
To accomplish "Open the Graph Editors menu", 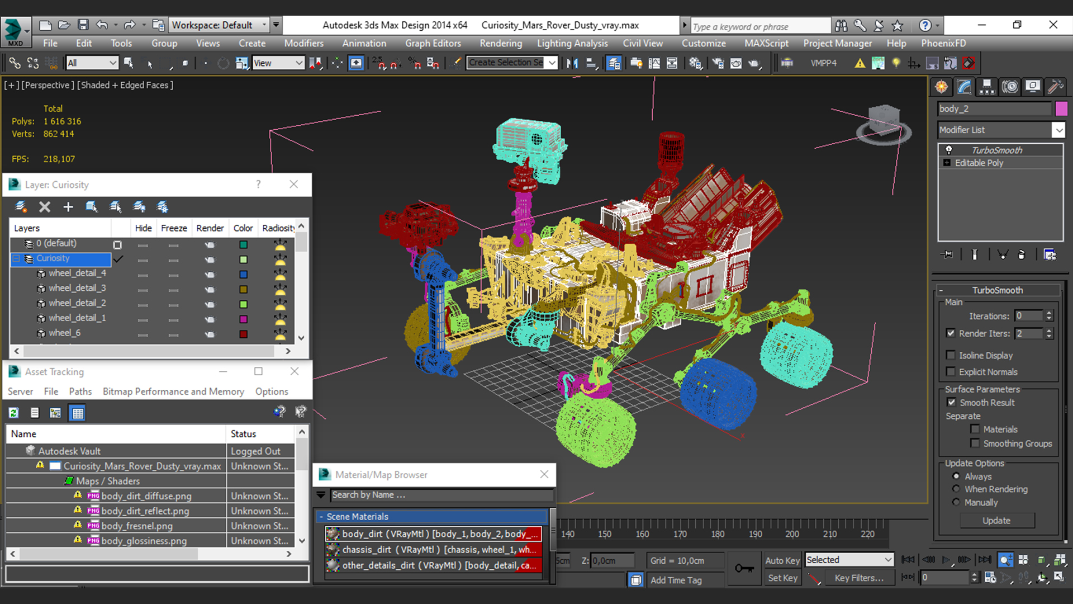I will coord(433,43).
